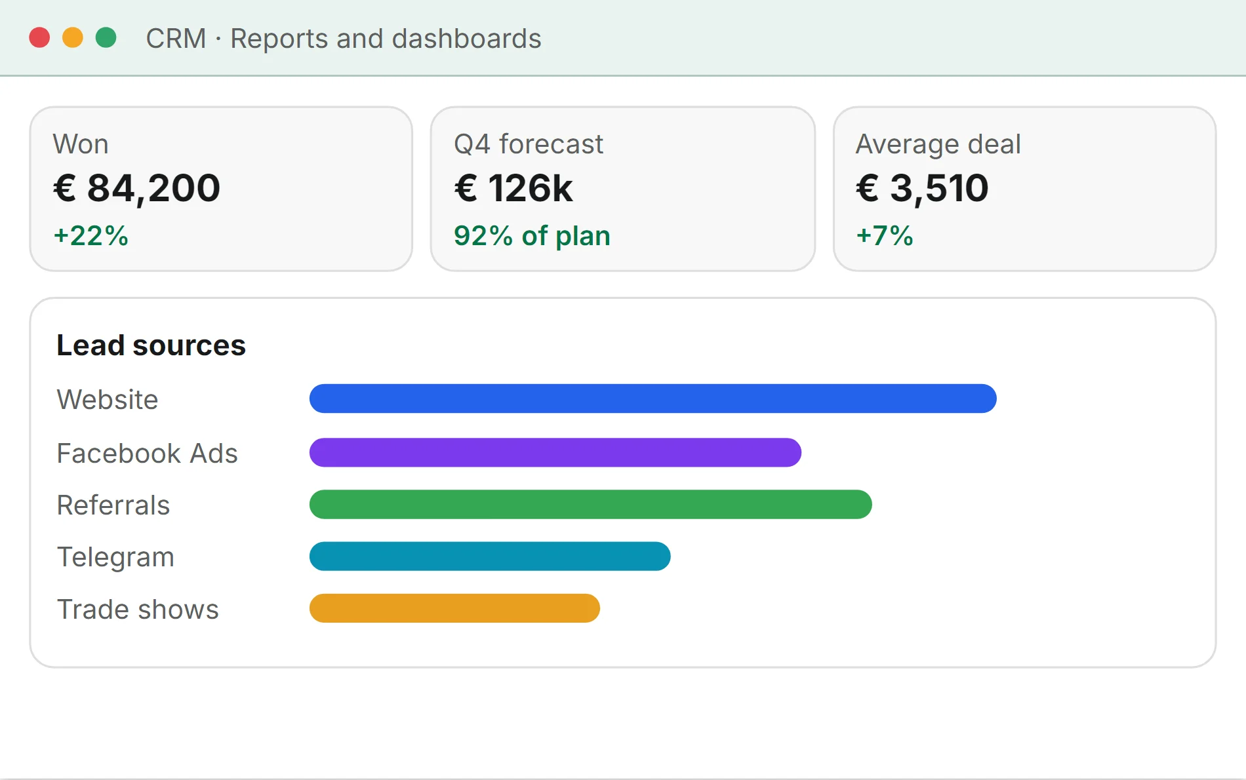Click the blue Website bar
Image resolution: width=1246 pixels, height=780 pixels.
pos(653,399)
